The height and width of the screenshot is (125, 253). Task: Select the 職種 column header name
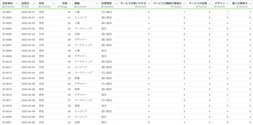(x=77, y=3)
